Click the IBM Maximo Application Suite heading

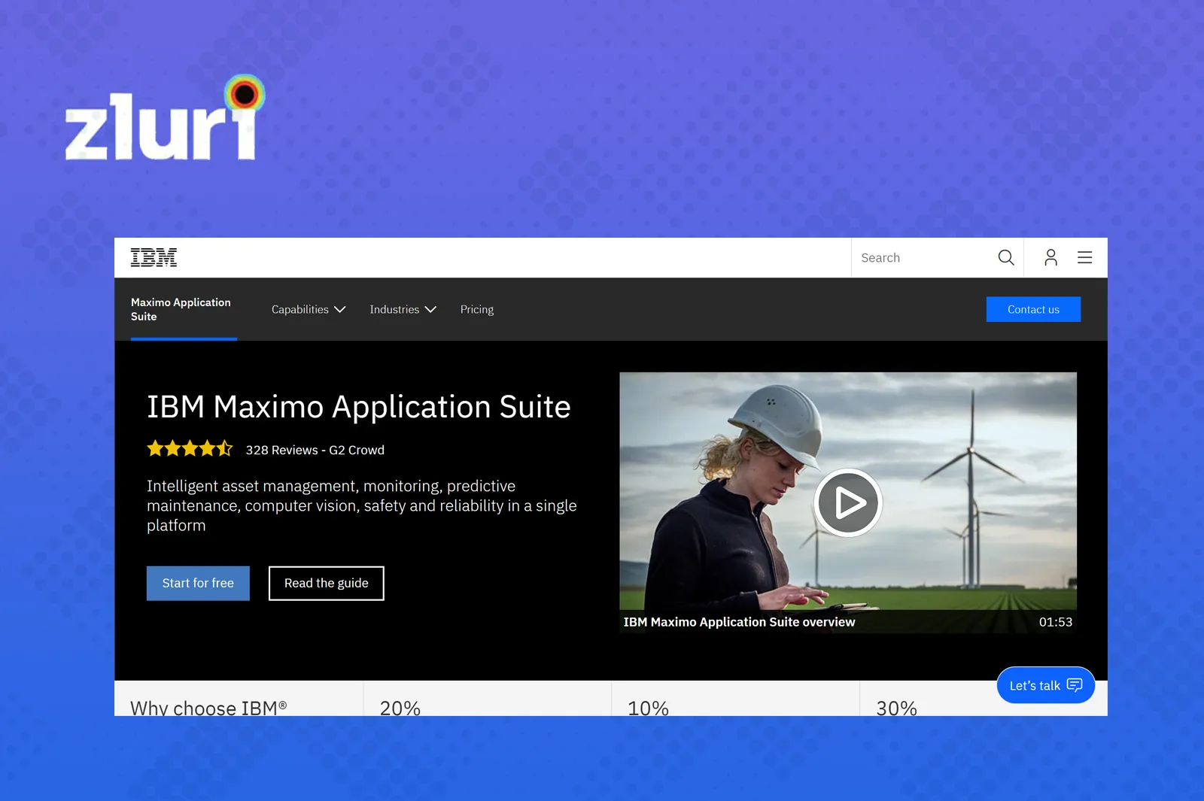358,407
